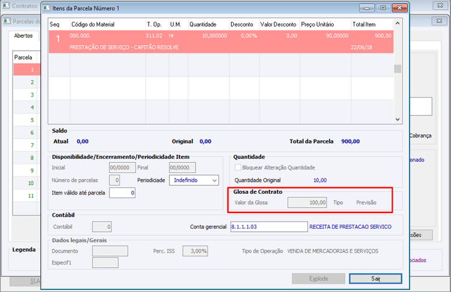Click the Seq column header

pos(59,25)
